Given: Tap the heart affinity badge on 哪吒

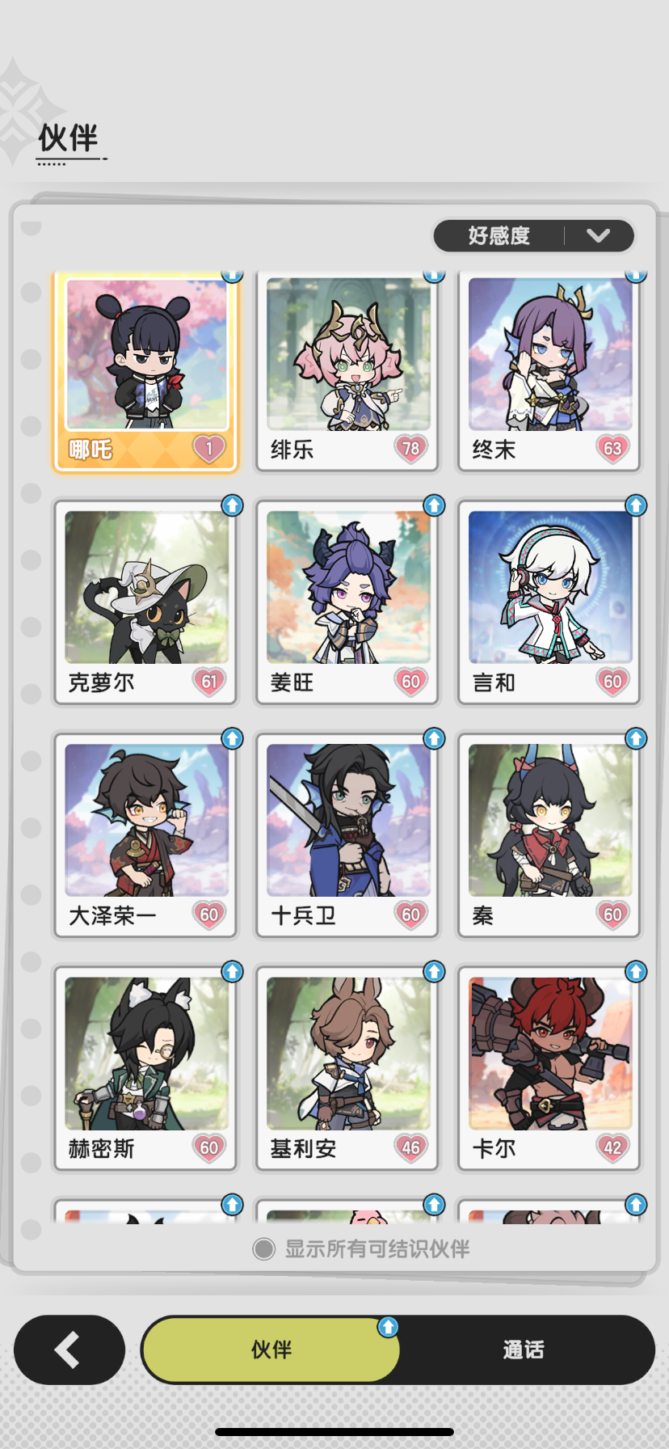Looking at the screenshot, I should (208, 448).
